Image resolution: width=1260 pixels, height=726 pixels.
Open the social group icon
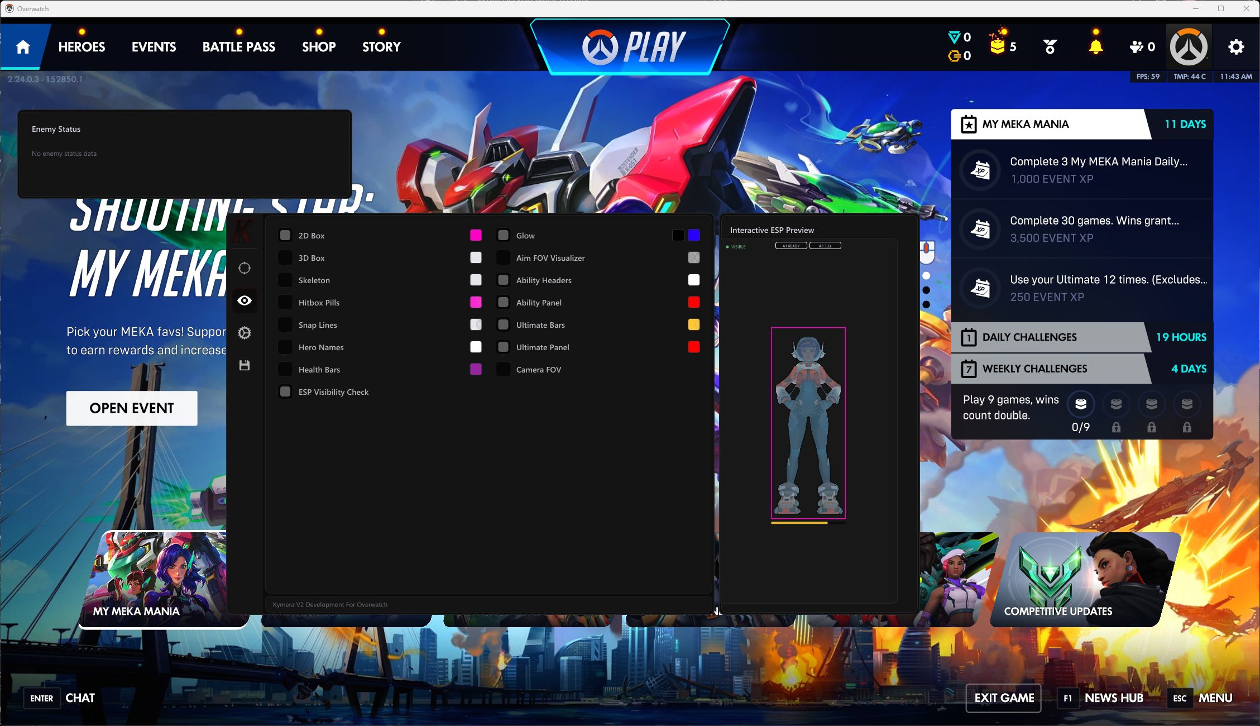coord(1136,47)
